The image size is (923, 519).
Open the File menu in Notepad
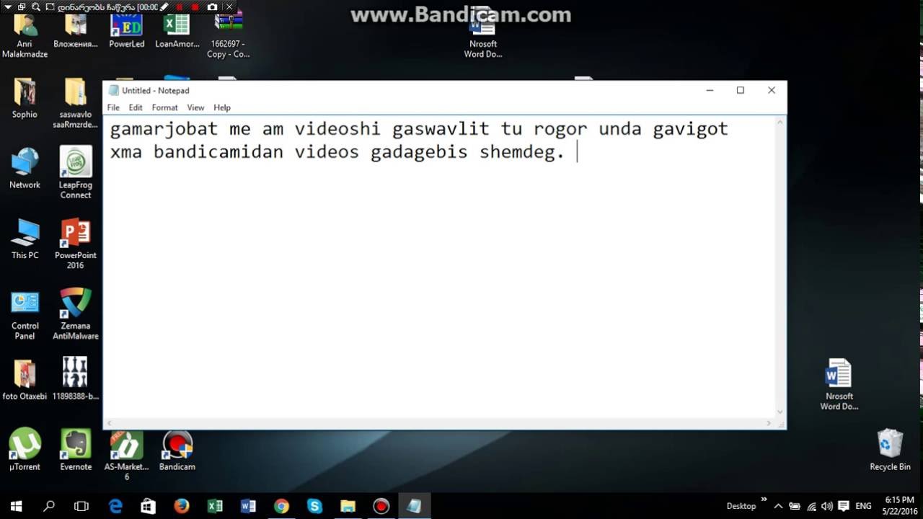tap(113, 107)
